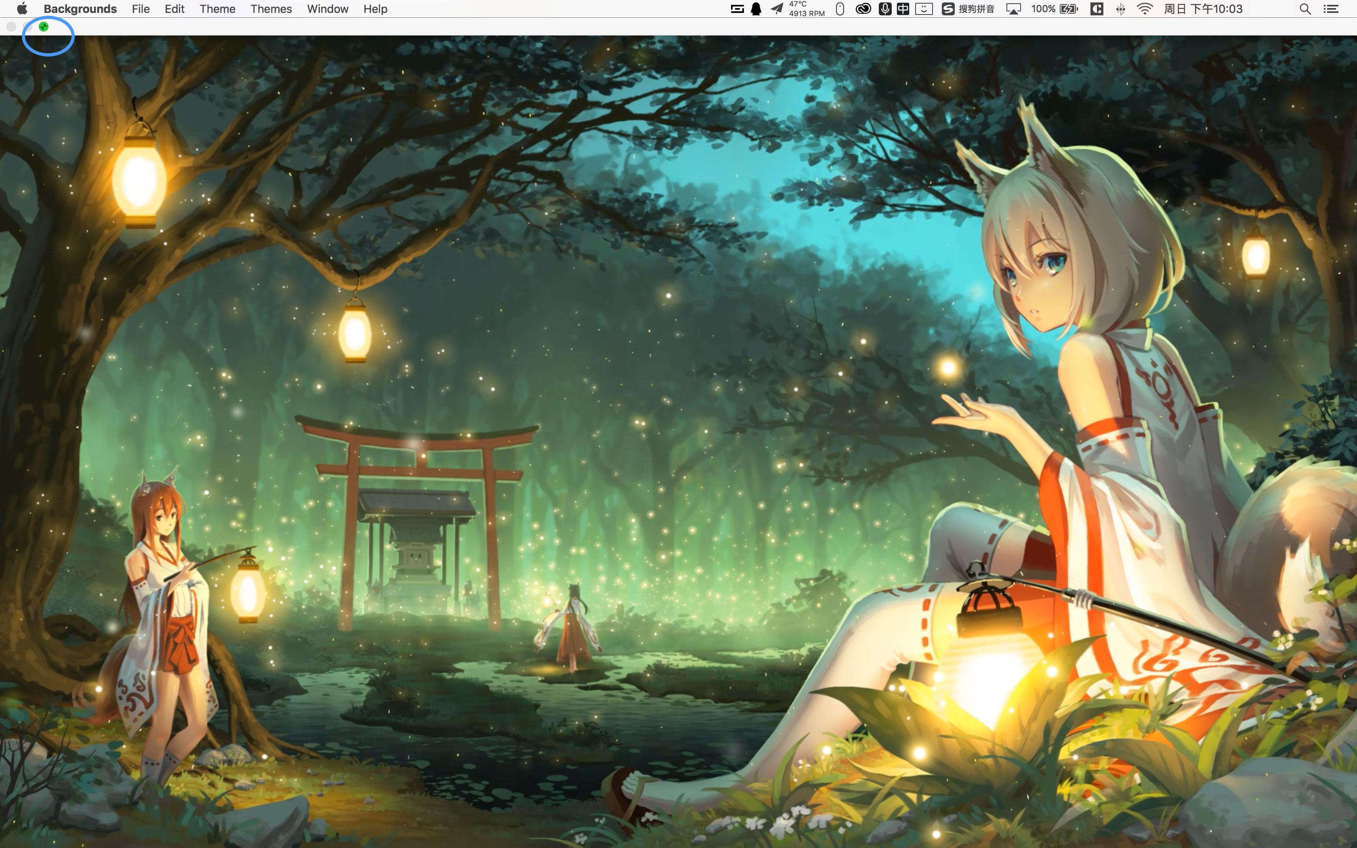Click the paper plane menu bar icon

tap(777, 9)
